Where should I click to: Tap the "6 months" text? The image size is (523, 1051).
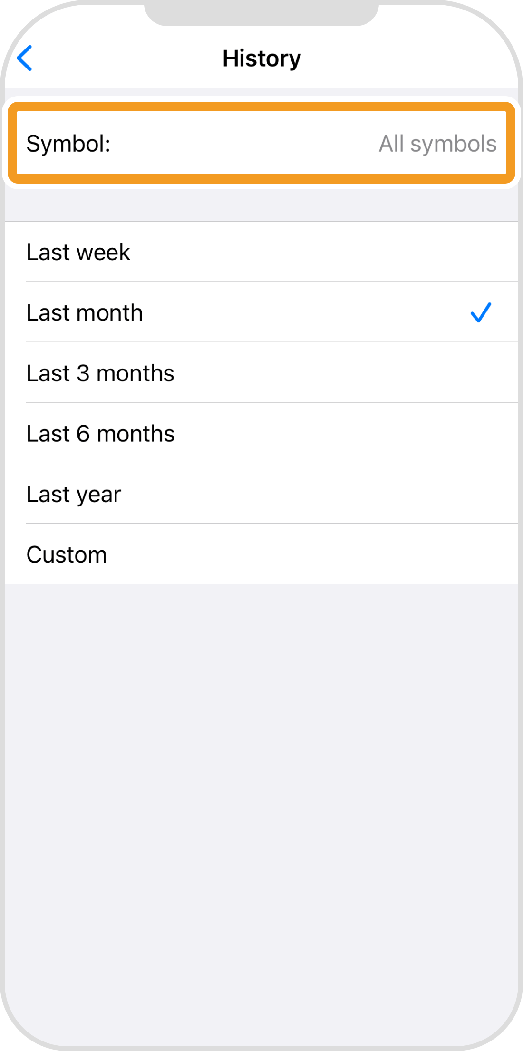[126, 434]
